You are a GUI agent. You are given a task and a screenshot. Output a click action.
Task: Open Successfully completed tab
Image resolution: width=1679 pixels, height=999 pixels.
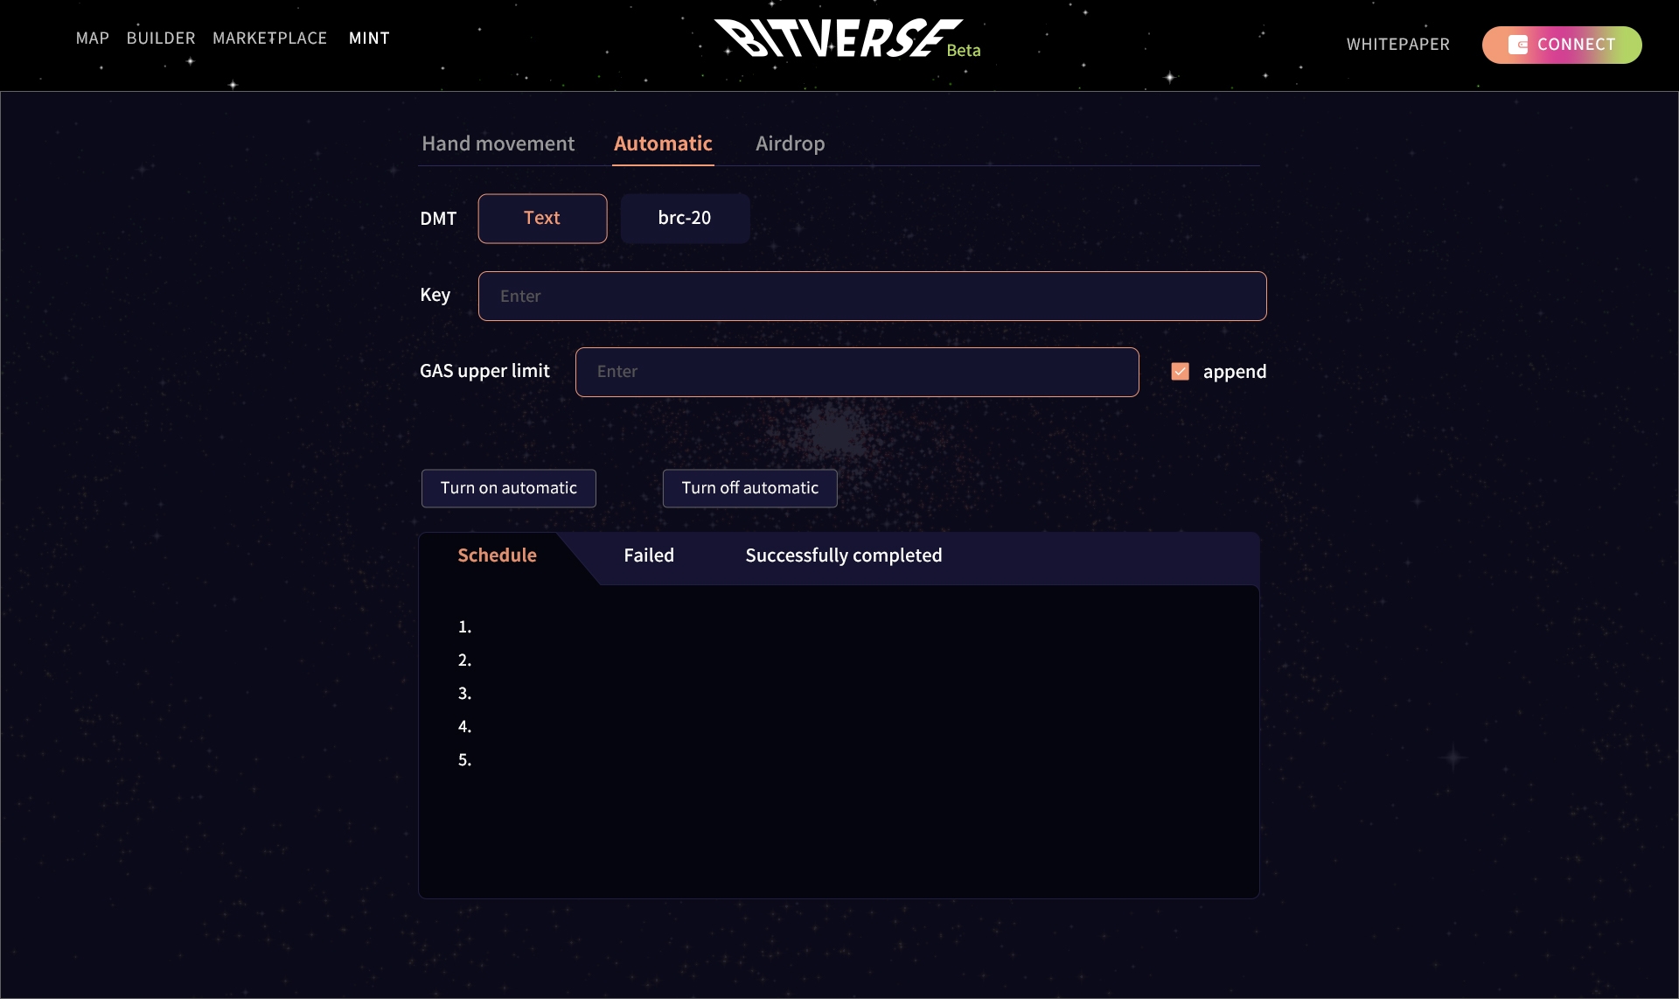pyautogui.click(x=843, y=555)
